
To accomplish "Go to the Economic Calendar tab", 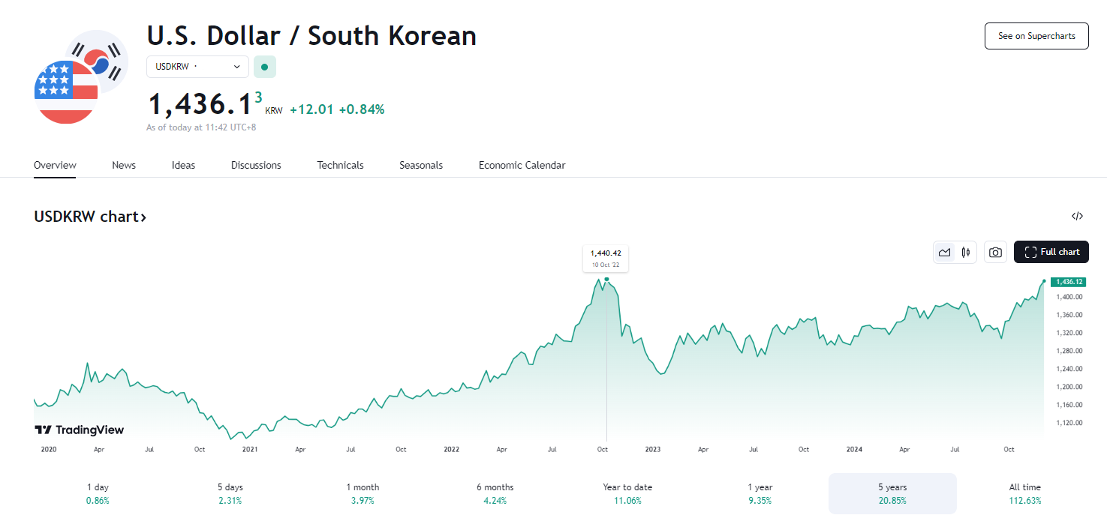I will click(522, 165).
